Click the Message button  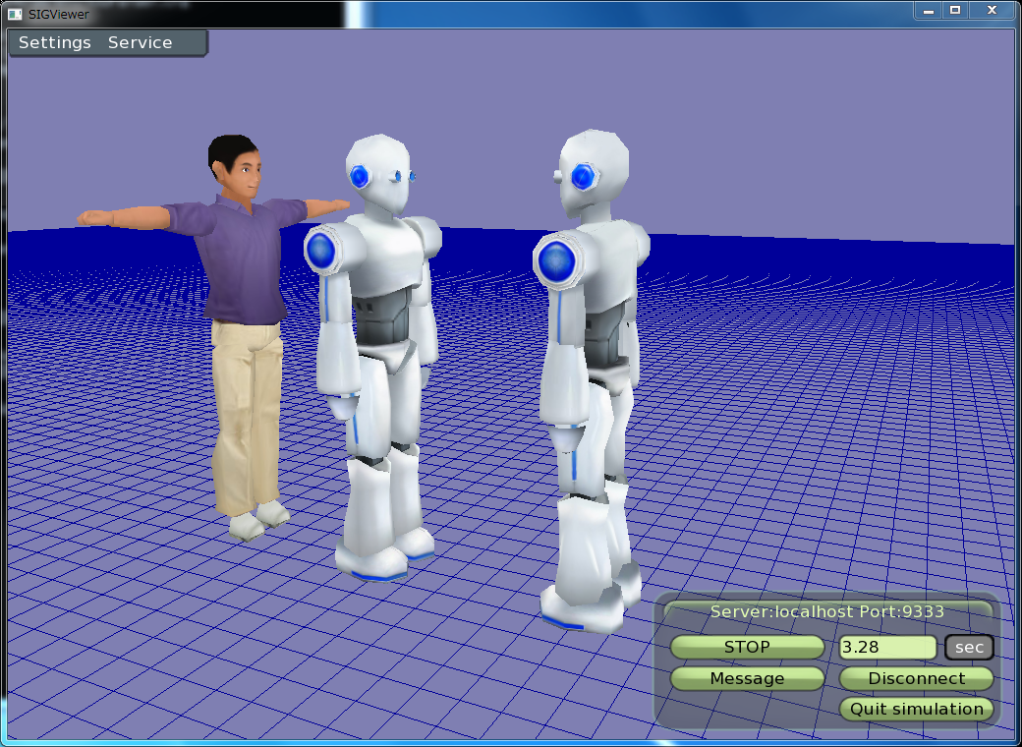point(747,678)
